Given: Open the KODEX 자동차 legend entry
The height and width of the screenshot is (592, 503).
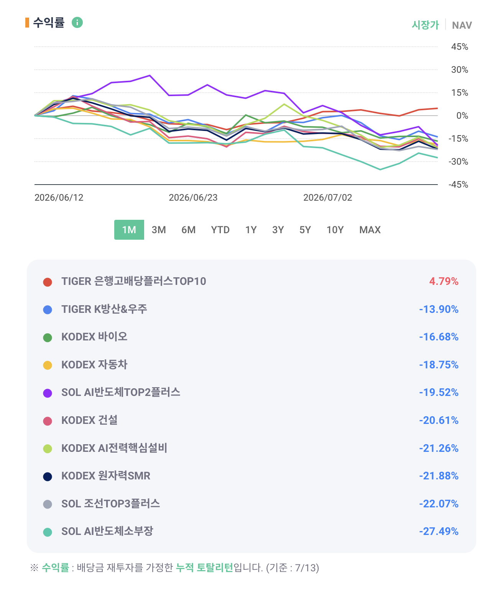Looking at the screenshot, I should point(251,365).
